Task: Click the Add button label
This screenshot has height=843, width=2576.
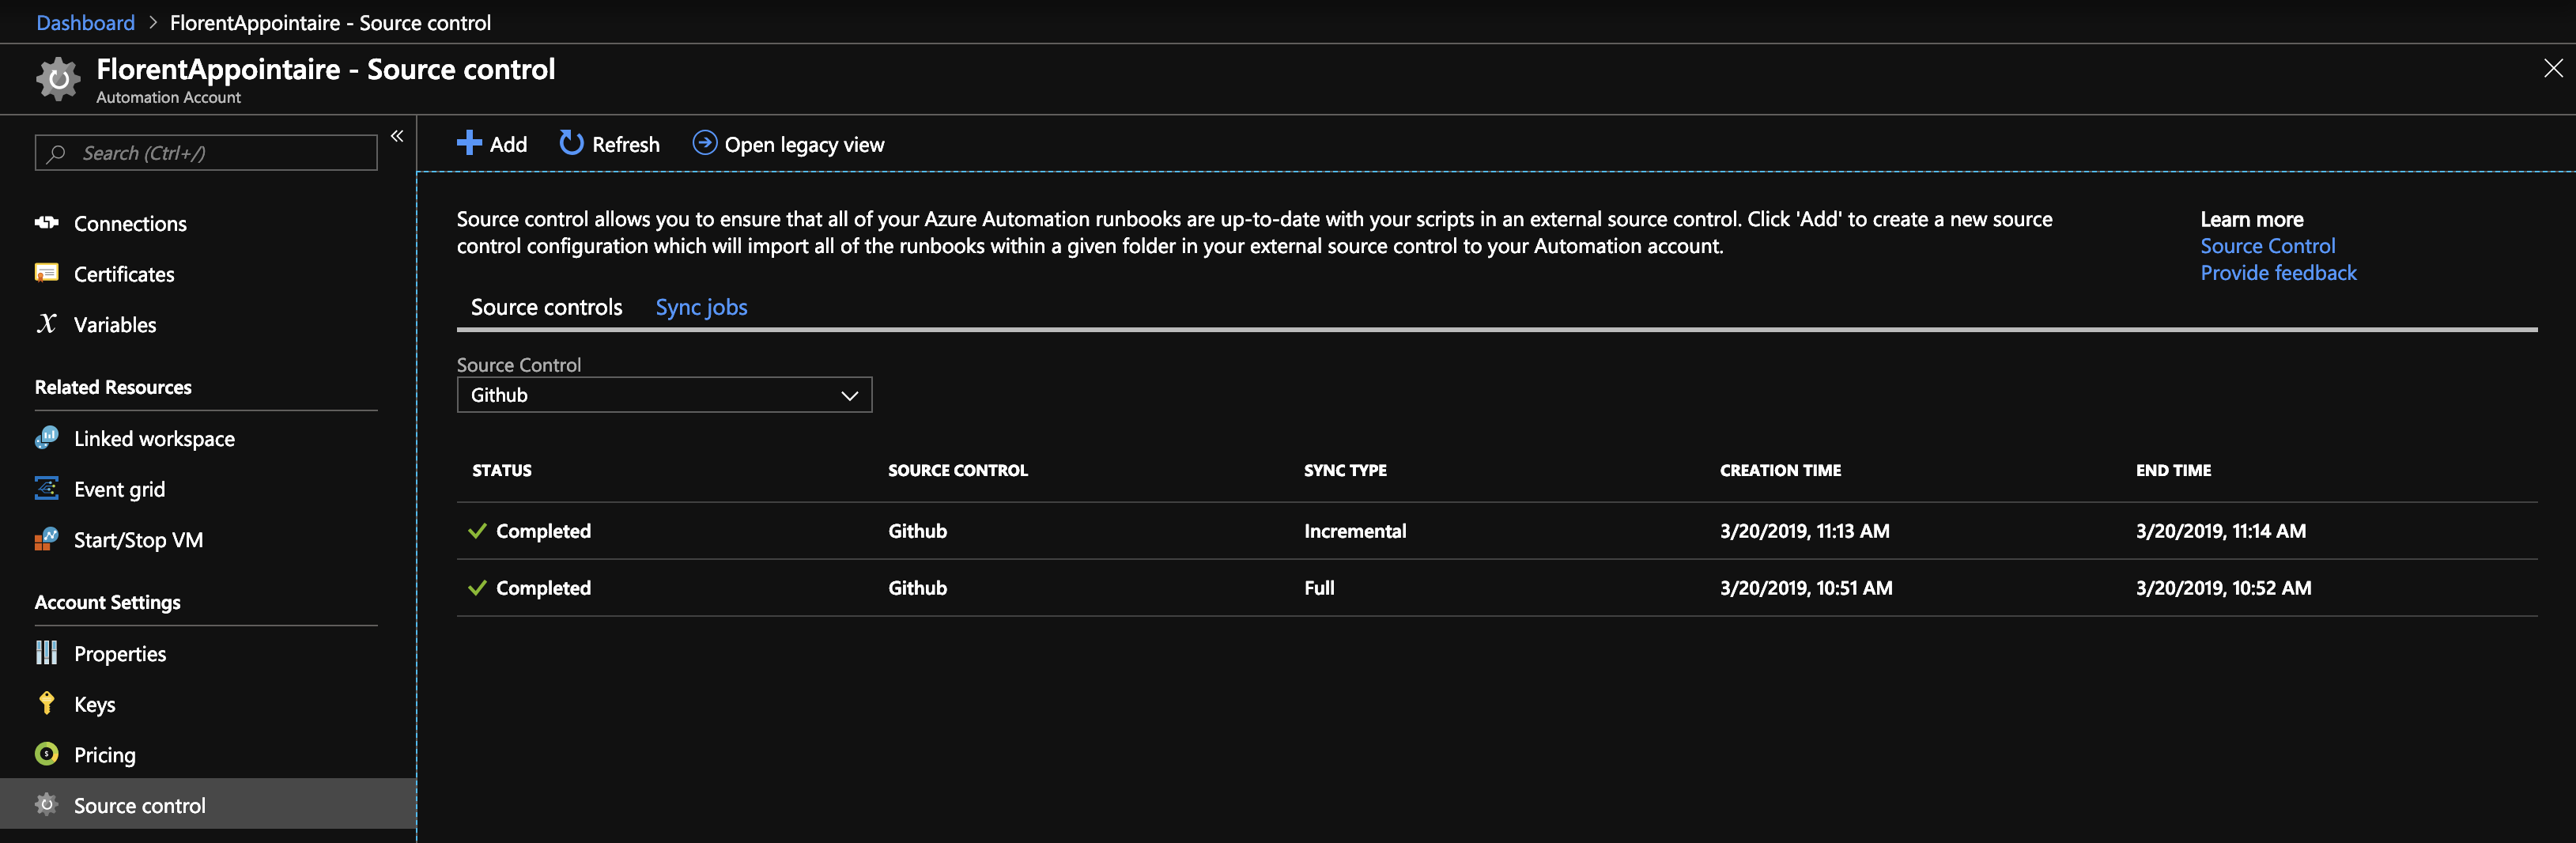Action: (508, 144)
